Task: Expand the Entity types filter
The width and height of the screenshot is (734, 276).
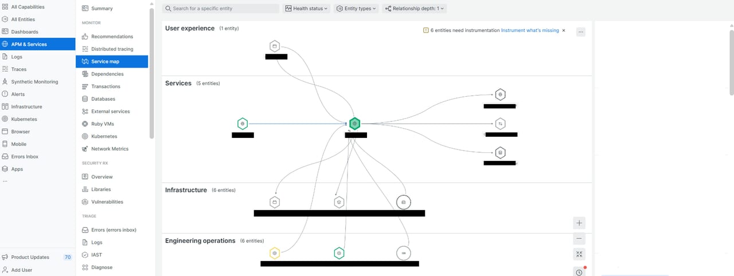Action: tap(356, 9)
